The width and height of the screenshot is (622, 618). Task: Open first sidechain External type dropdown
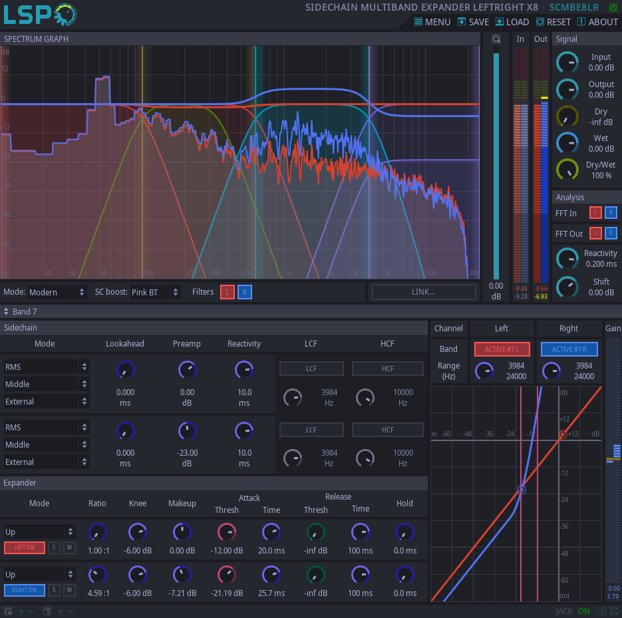46,401
